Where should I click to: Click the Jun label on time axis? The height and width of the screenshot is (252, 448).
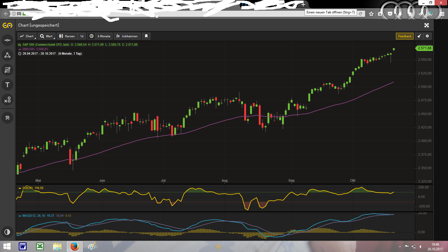point(102,181)
